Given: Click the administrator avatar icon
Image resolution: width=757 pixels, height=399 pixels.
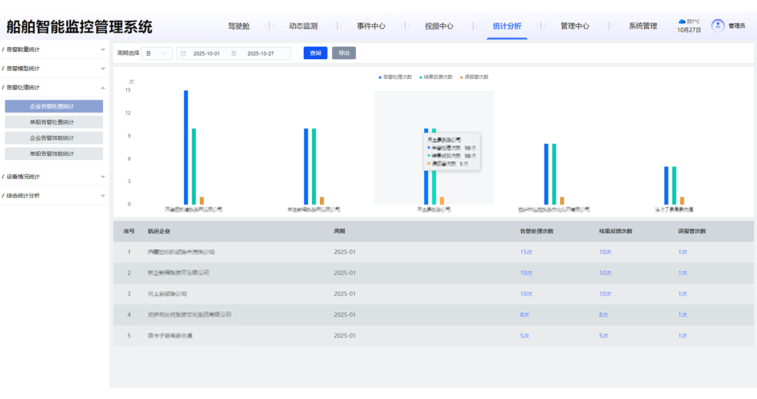Looking at the screenshot, I should click(x=718, y=26).
